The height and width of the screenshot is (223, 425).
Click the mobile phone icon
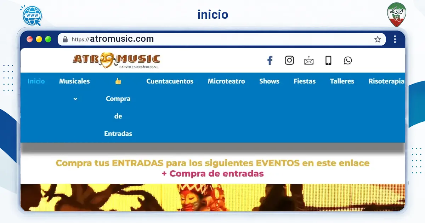tap(328, 61)
